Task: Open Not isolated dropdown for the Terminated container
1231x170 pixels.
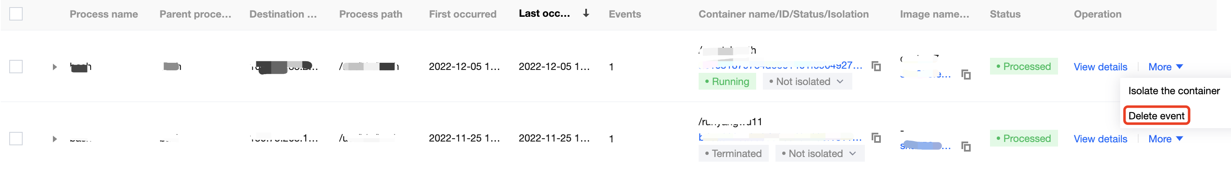Action: pyautogui.click(x=820, y=153)
